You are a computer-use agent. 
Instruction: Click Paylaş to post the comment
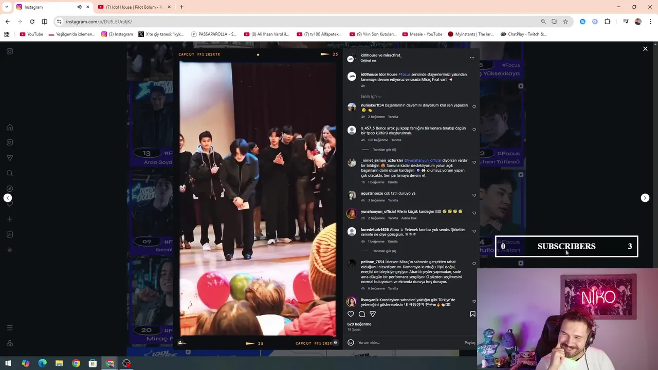[x=470, y=342]
